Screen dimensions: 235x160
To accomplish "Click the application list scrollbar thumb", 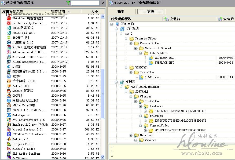I will 103,94.
